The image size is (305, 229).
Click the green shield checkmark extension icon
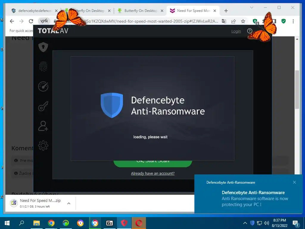(x=284, y=21)
